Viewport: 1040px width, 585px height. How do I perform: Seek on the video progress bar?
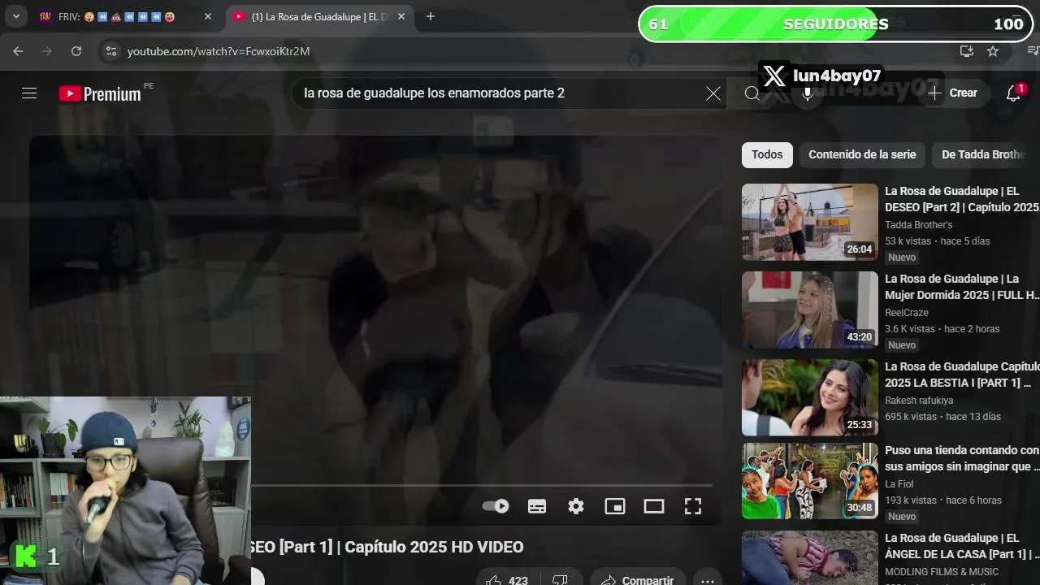pos(482,486)
